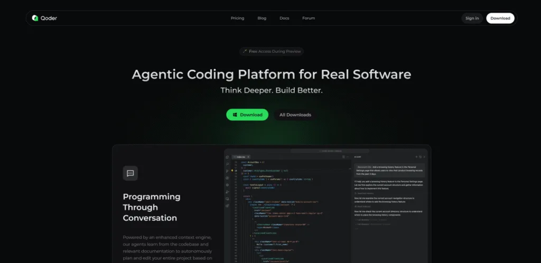
Task: Click the wand icon in preview badge
Action: pyautogui.click(x=245, y=51)
